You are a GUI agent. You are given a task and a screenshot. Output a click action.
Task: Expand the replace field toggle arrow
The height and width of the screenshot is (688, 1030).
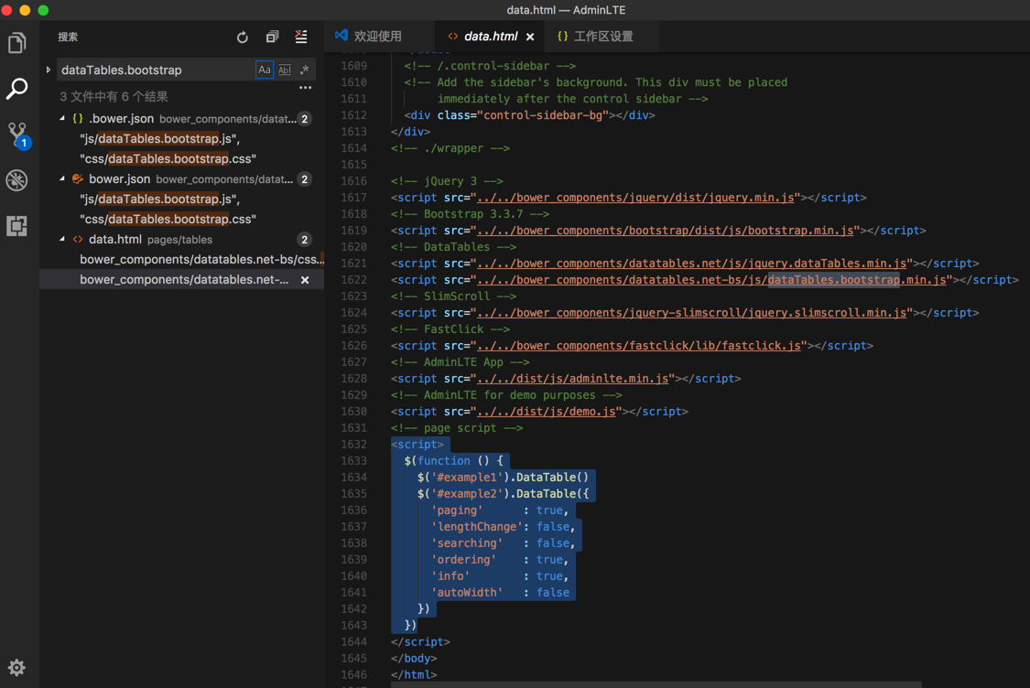(x=49, y=70)
